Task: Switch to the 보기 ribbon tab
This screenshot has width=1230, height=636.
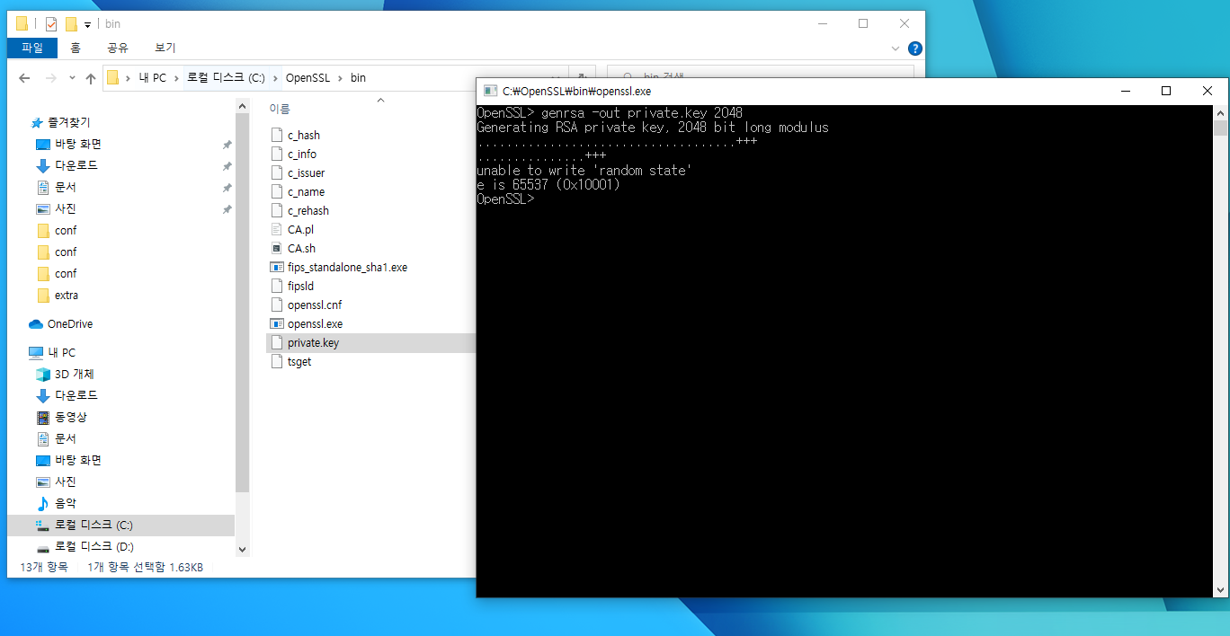Action: [x=165, y=48]
